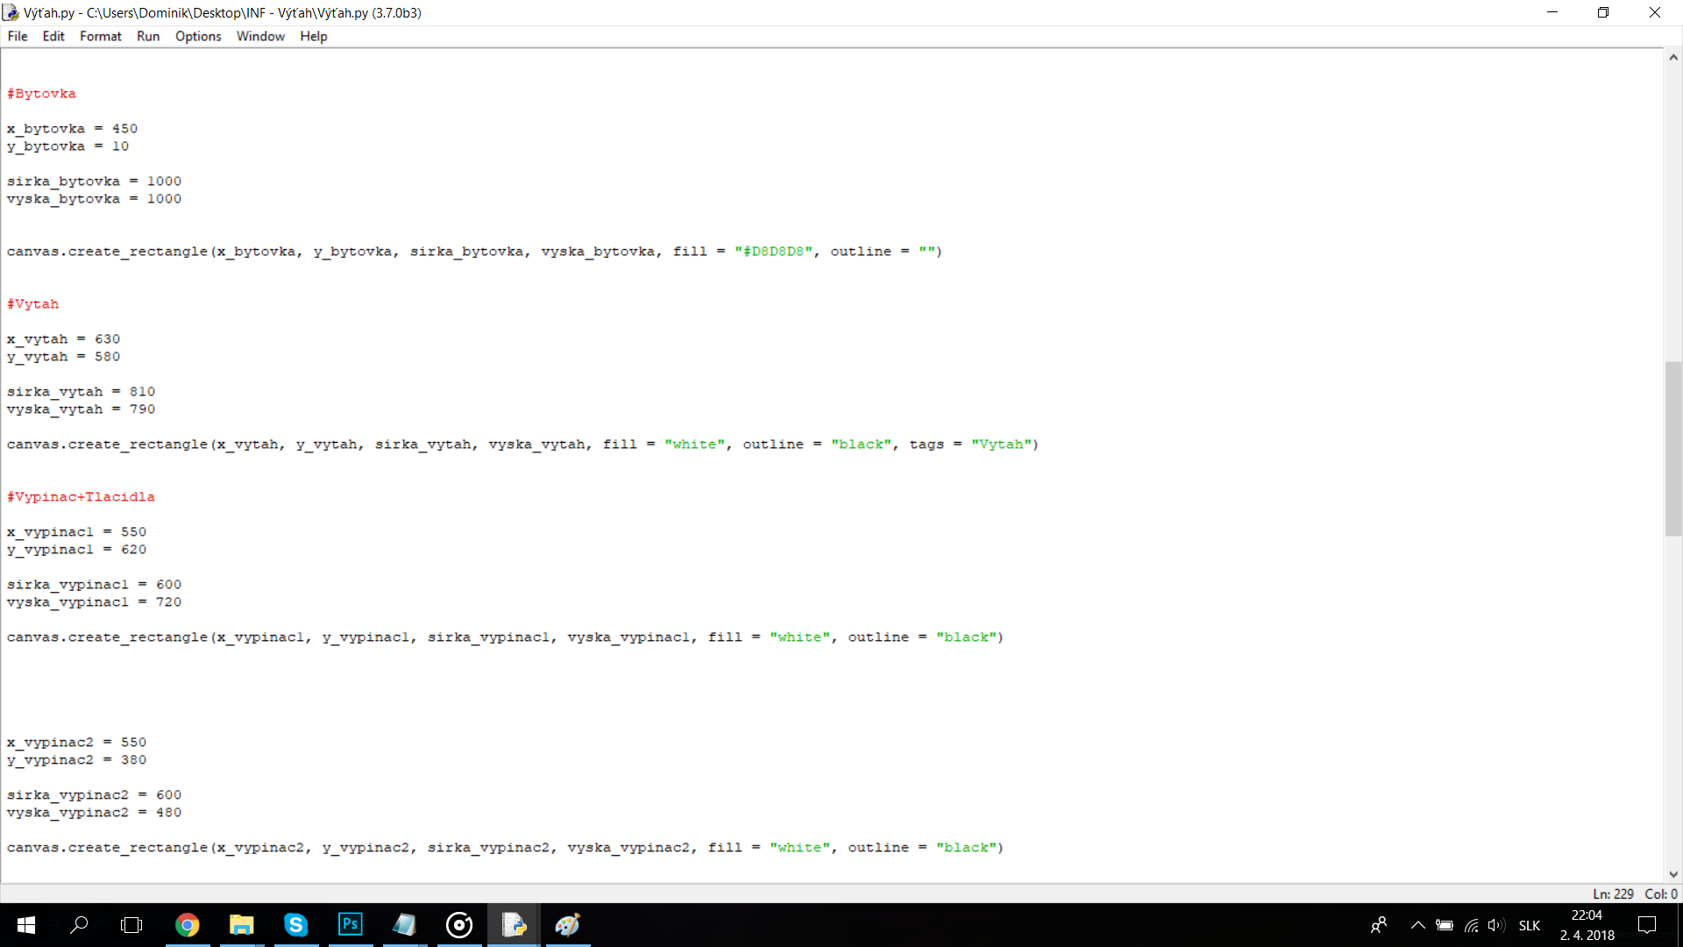Open Google Chrome from the taskbar

pos(187,925)
